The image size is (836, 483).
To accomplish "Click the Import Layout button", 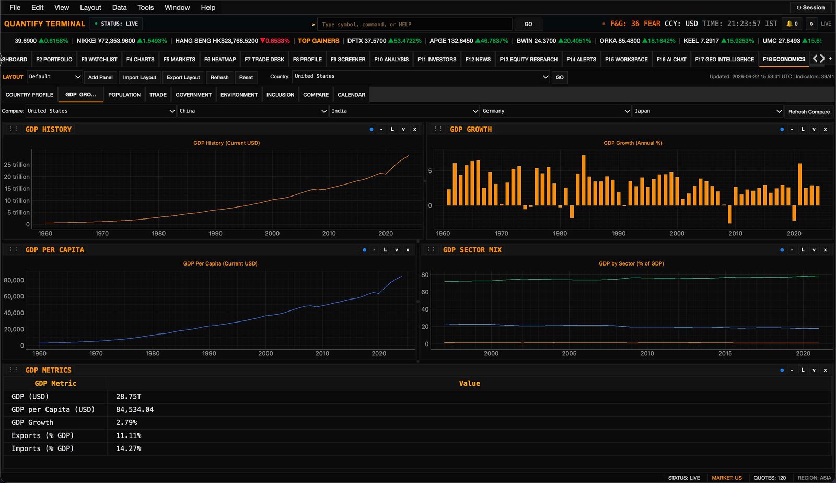I will [x=140, y=77].
